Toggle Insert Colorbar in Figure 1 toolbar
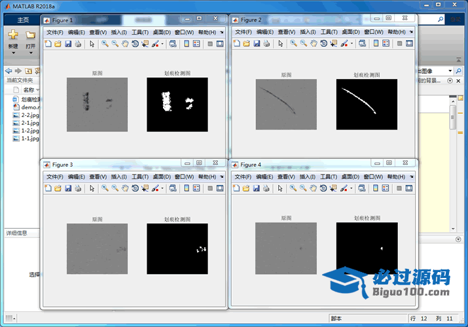The height and width of the screenshot is (327, 468). [187, 44]
